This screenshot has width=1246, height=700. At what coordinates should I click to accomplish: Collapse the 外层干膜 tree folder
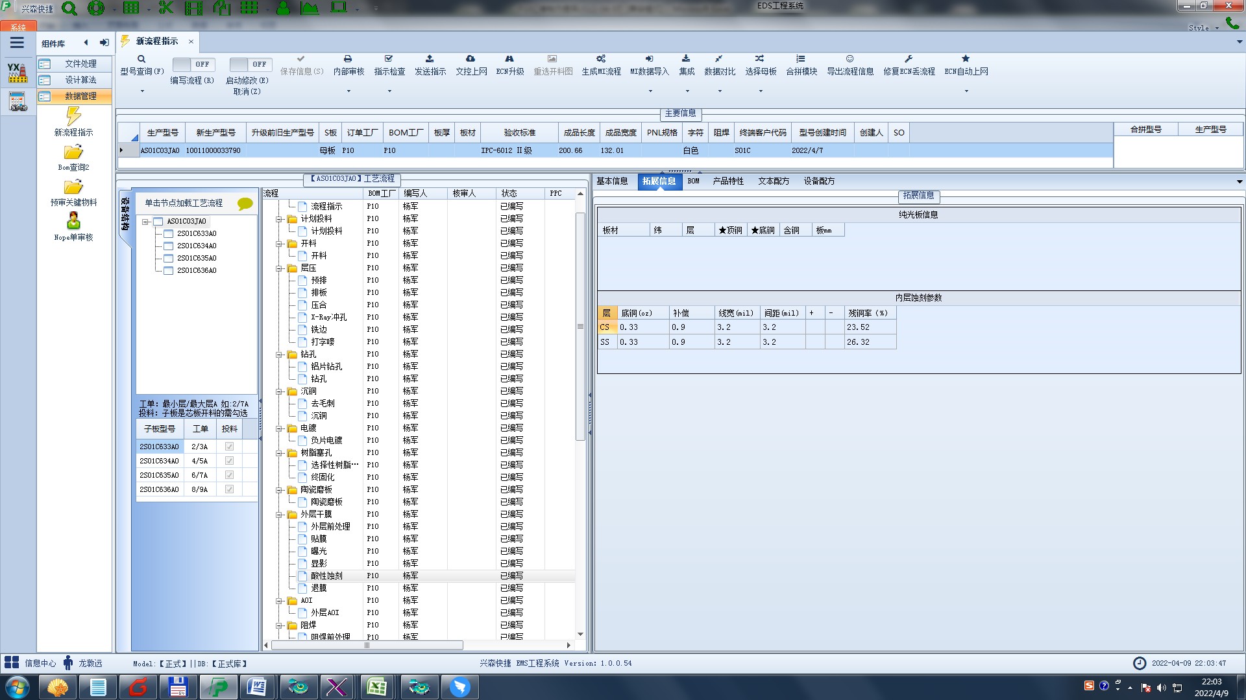tap(279, 515)
